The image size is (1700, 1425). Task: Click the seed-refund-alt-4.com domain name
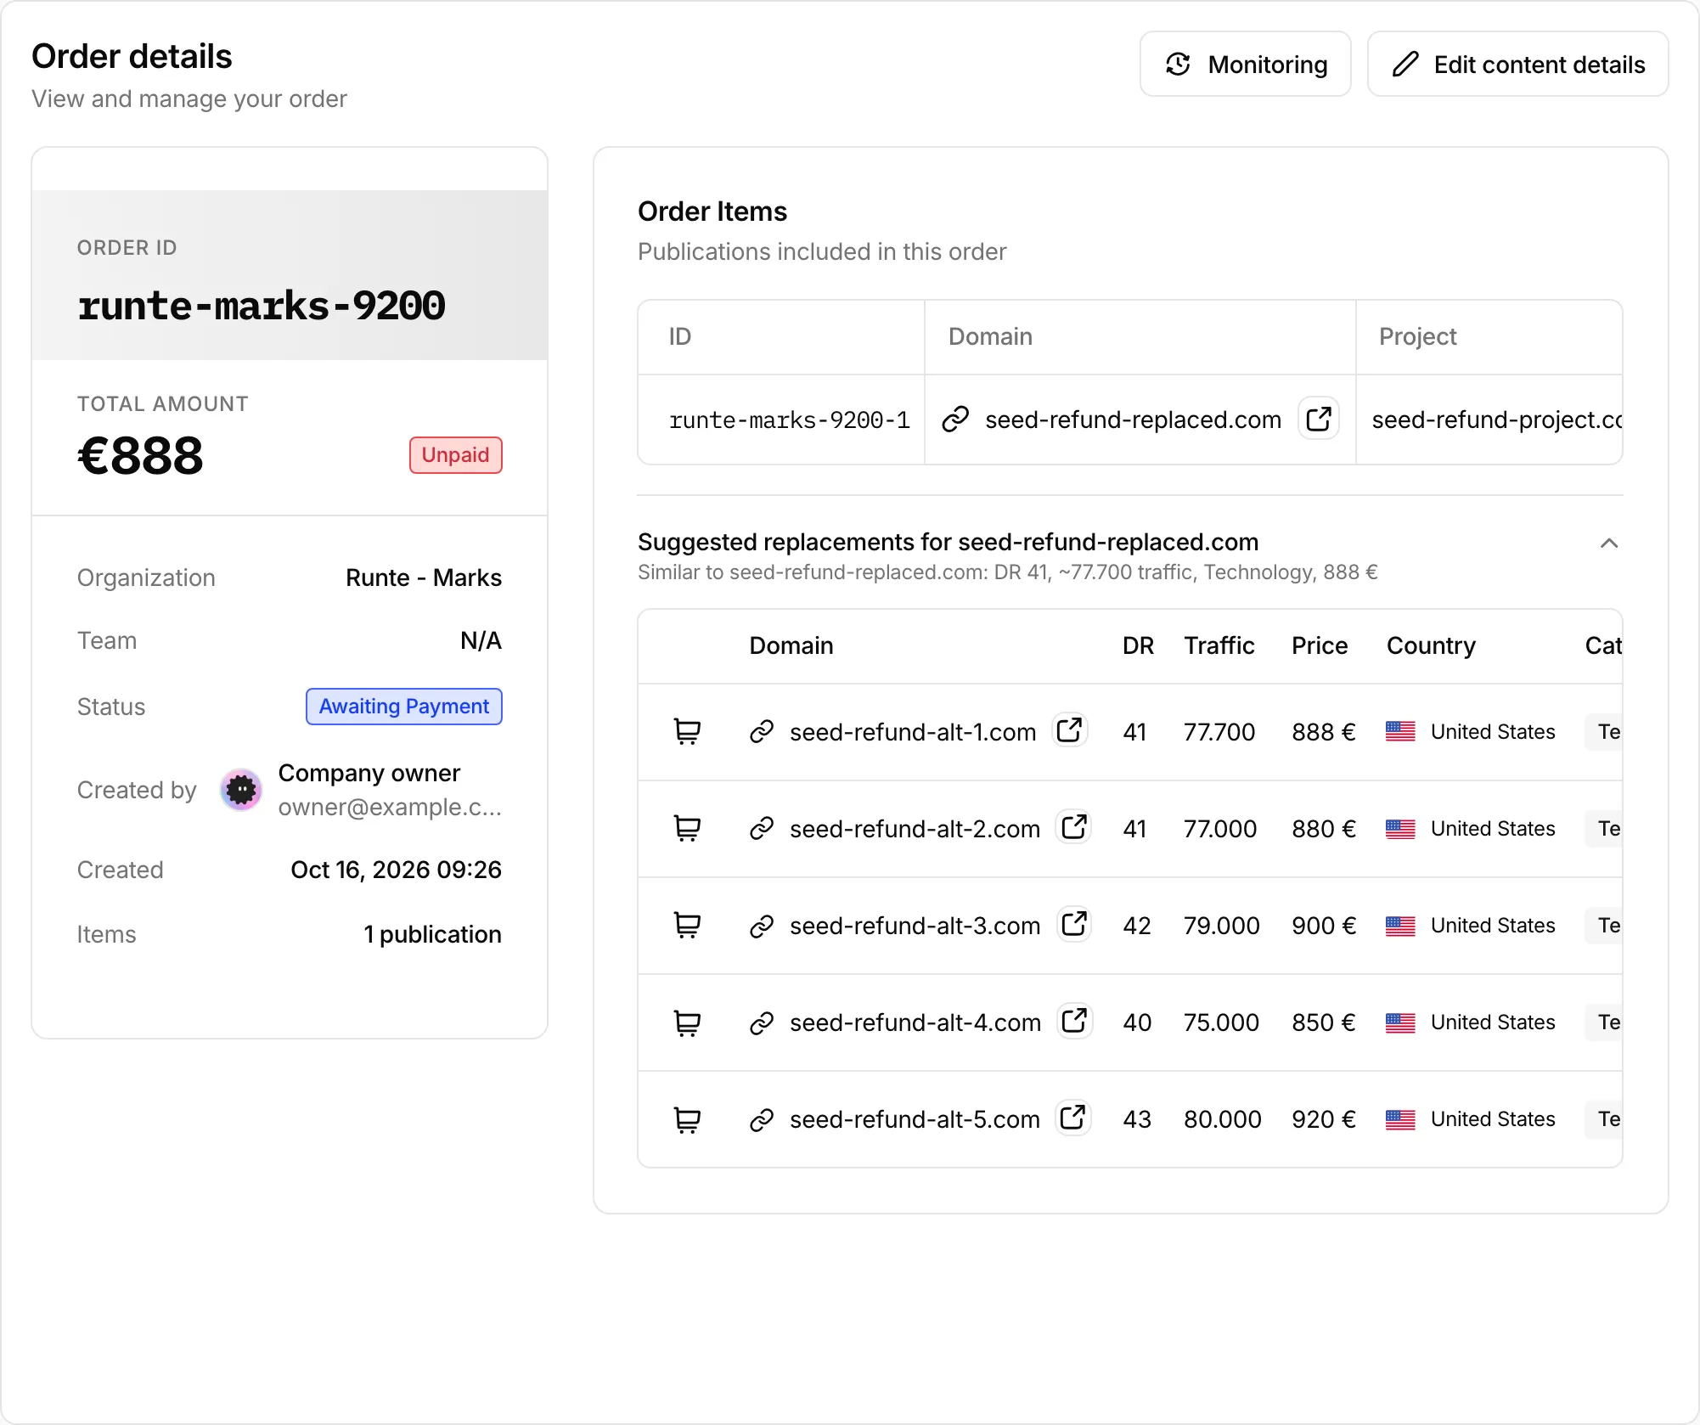tap(915, 1022)
